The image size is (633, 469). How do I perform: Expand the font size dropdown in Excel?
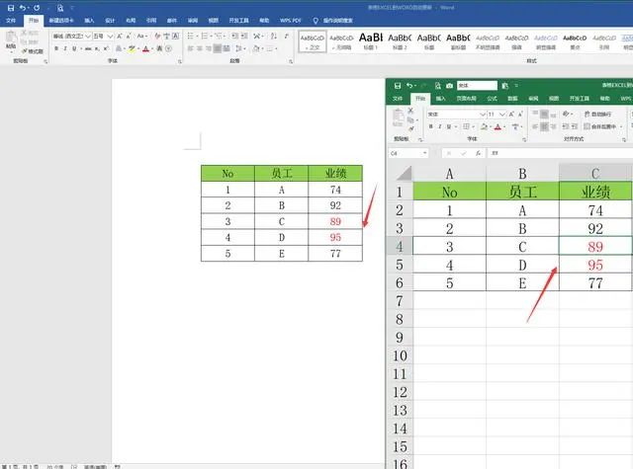[x=501, y=115]
